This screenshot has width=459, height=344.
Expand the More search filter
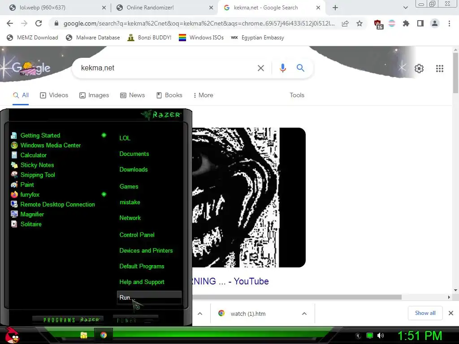pos(203,95)
